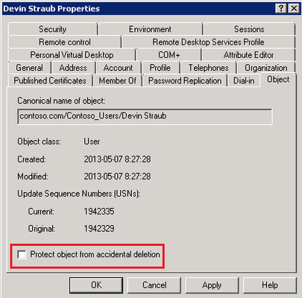
Task: Switch to the Environment tab
Action: coord(150,29)
